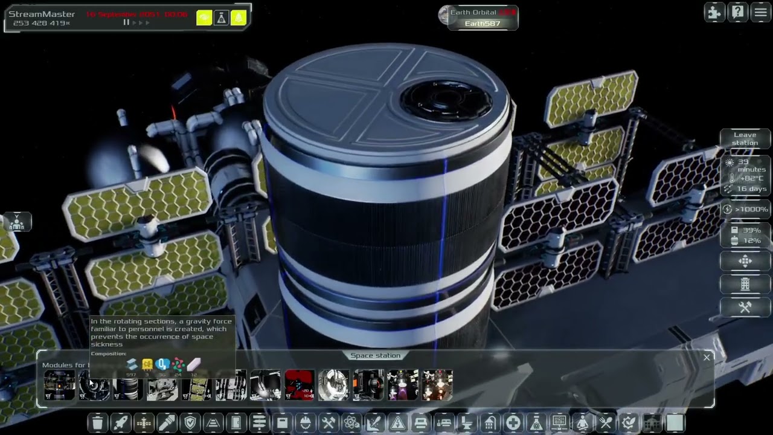Open the computer monitor icon
Viewport: 773px width, 435px height.
coord(559,423)
